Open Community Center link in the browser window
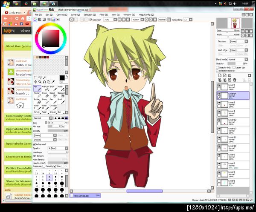256x212 pixels. [x=18, y=116]
